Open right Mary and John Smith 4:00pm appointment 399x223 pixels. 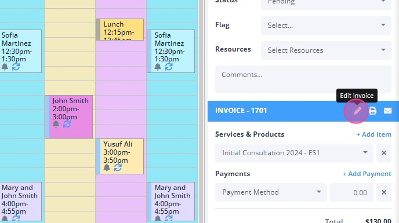click(x=171, y=202)
